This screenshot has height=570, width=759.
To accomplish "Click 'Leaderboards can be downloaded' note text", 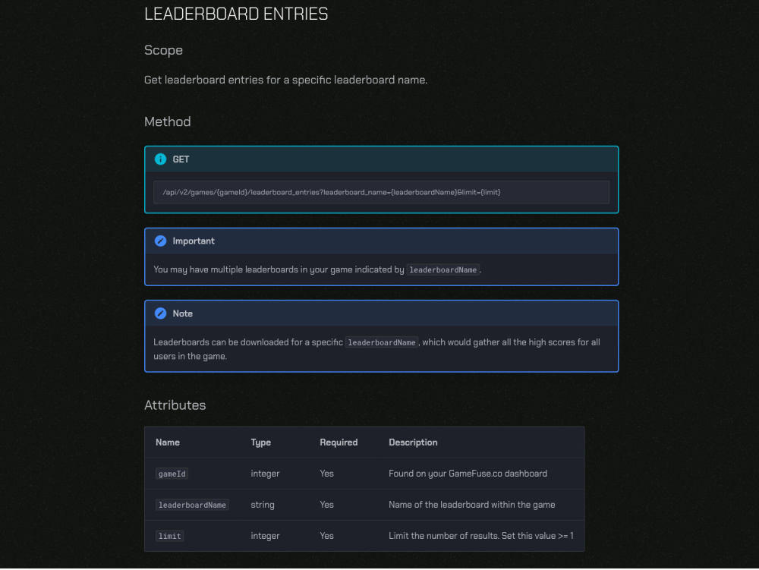I will 376,349.
